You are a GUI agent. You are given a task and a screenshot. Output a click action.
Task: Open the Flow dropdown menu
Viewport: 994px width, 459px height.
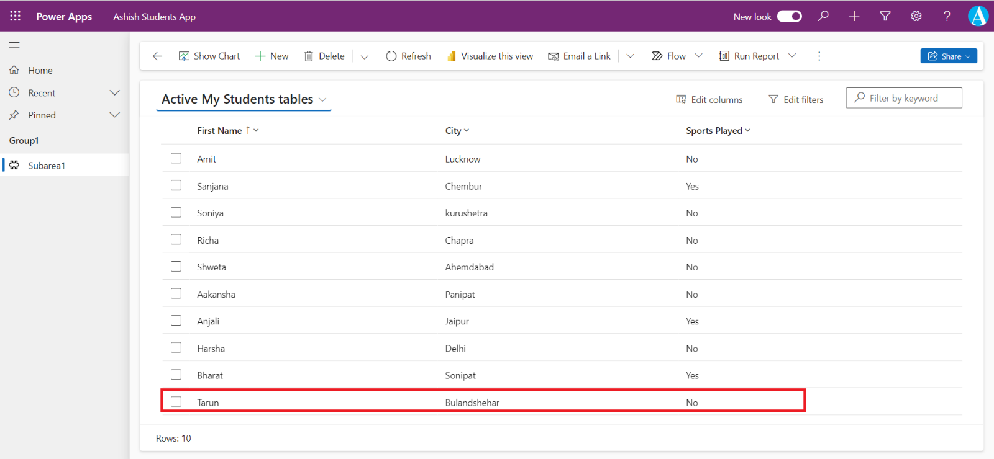click(x=677, y=56)
